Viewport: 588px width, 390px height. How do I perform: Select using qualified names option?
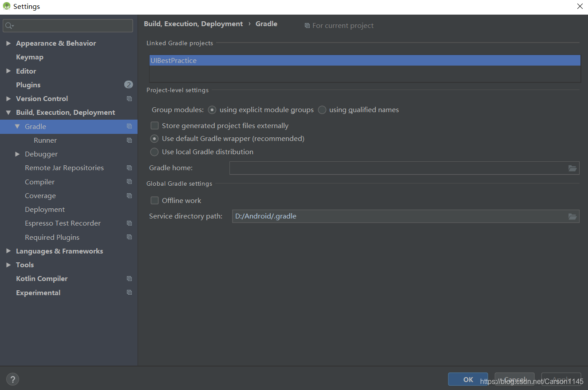click(322, 110)
